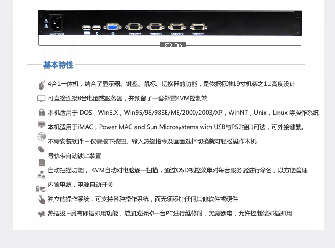Click the 570.7mm dimension label

(x=173, y=45)
